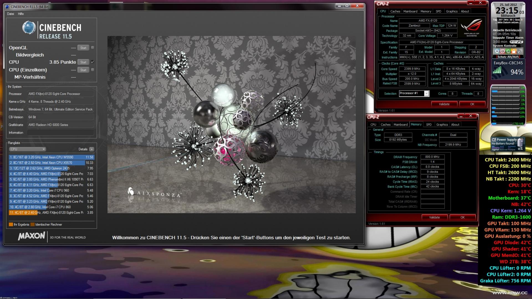Select ranking entry Intel Core i7 CPU 960
Viewport: 532px width, 299px height.
tap(52, 190)
